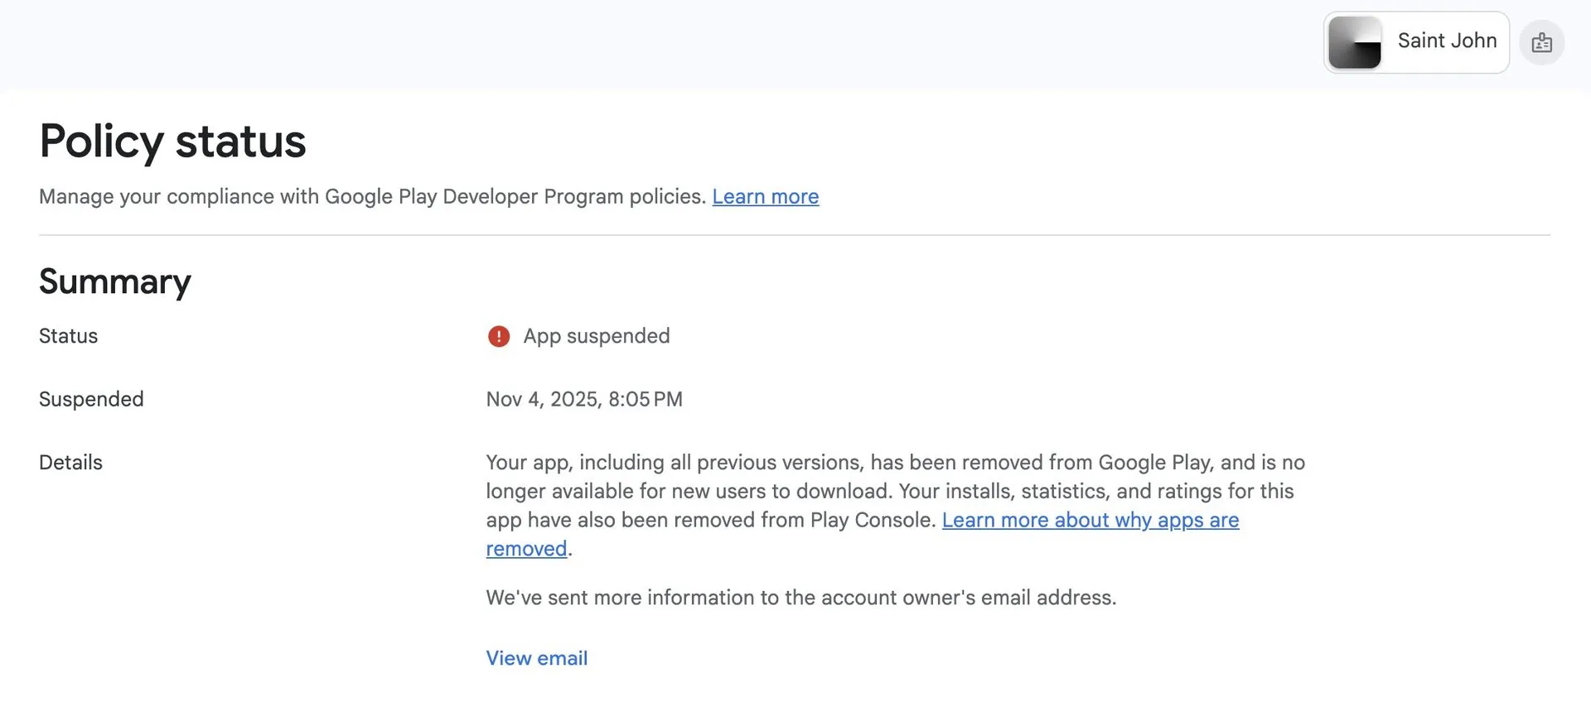This screenshot has height=716, width=1591.
Task: Click the 'Manage your compliance' description text
Action: 372,197
